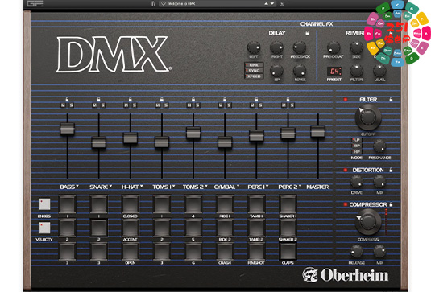
Task: Click the lock above the Perc 2 channel
Action: click(x=288, y=100)
